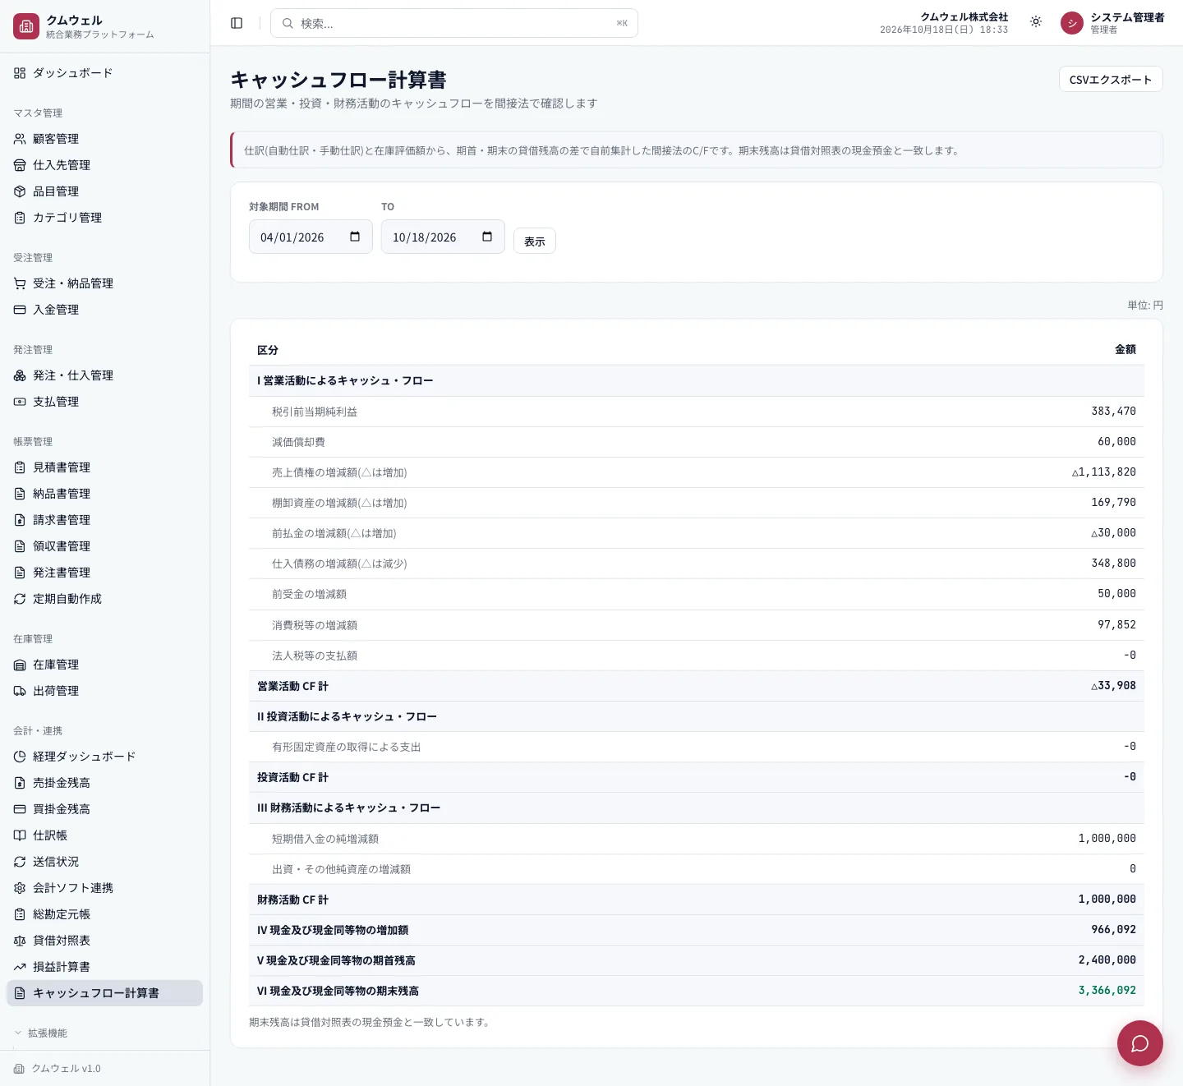The image size is (1183, 1086).
Task: Click the 減価償却費 row label
Action: click(x=298, y=442)
